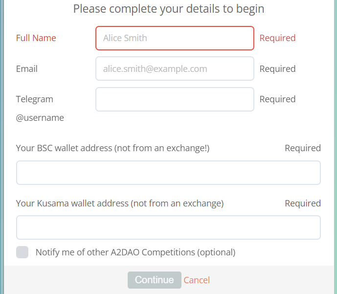Image resolution: width=337 pixels, height=294 pixels.
Task: Click the Full Name input field
Action: point(175,38)
